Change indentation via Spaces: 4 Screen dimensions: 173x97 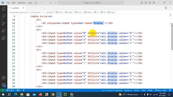128,91
